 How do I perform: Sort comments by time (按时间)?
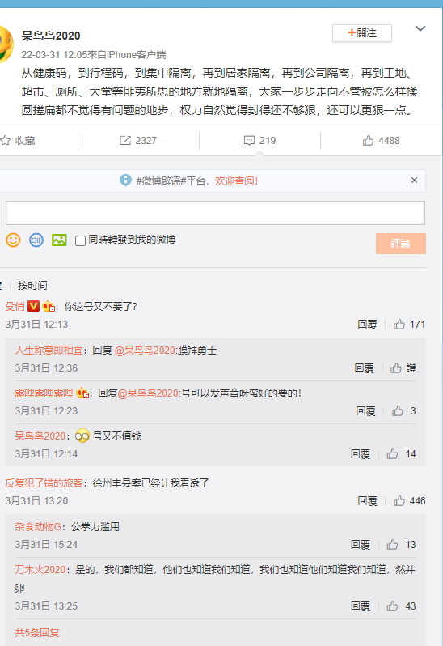(x=32, y=286)
